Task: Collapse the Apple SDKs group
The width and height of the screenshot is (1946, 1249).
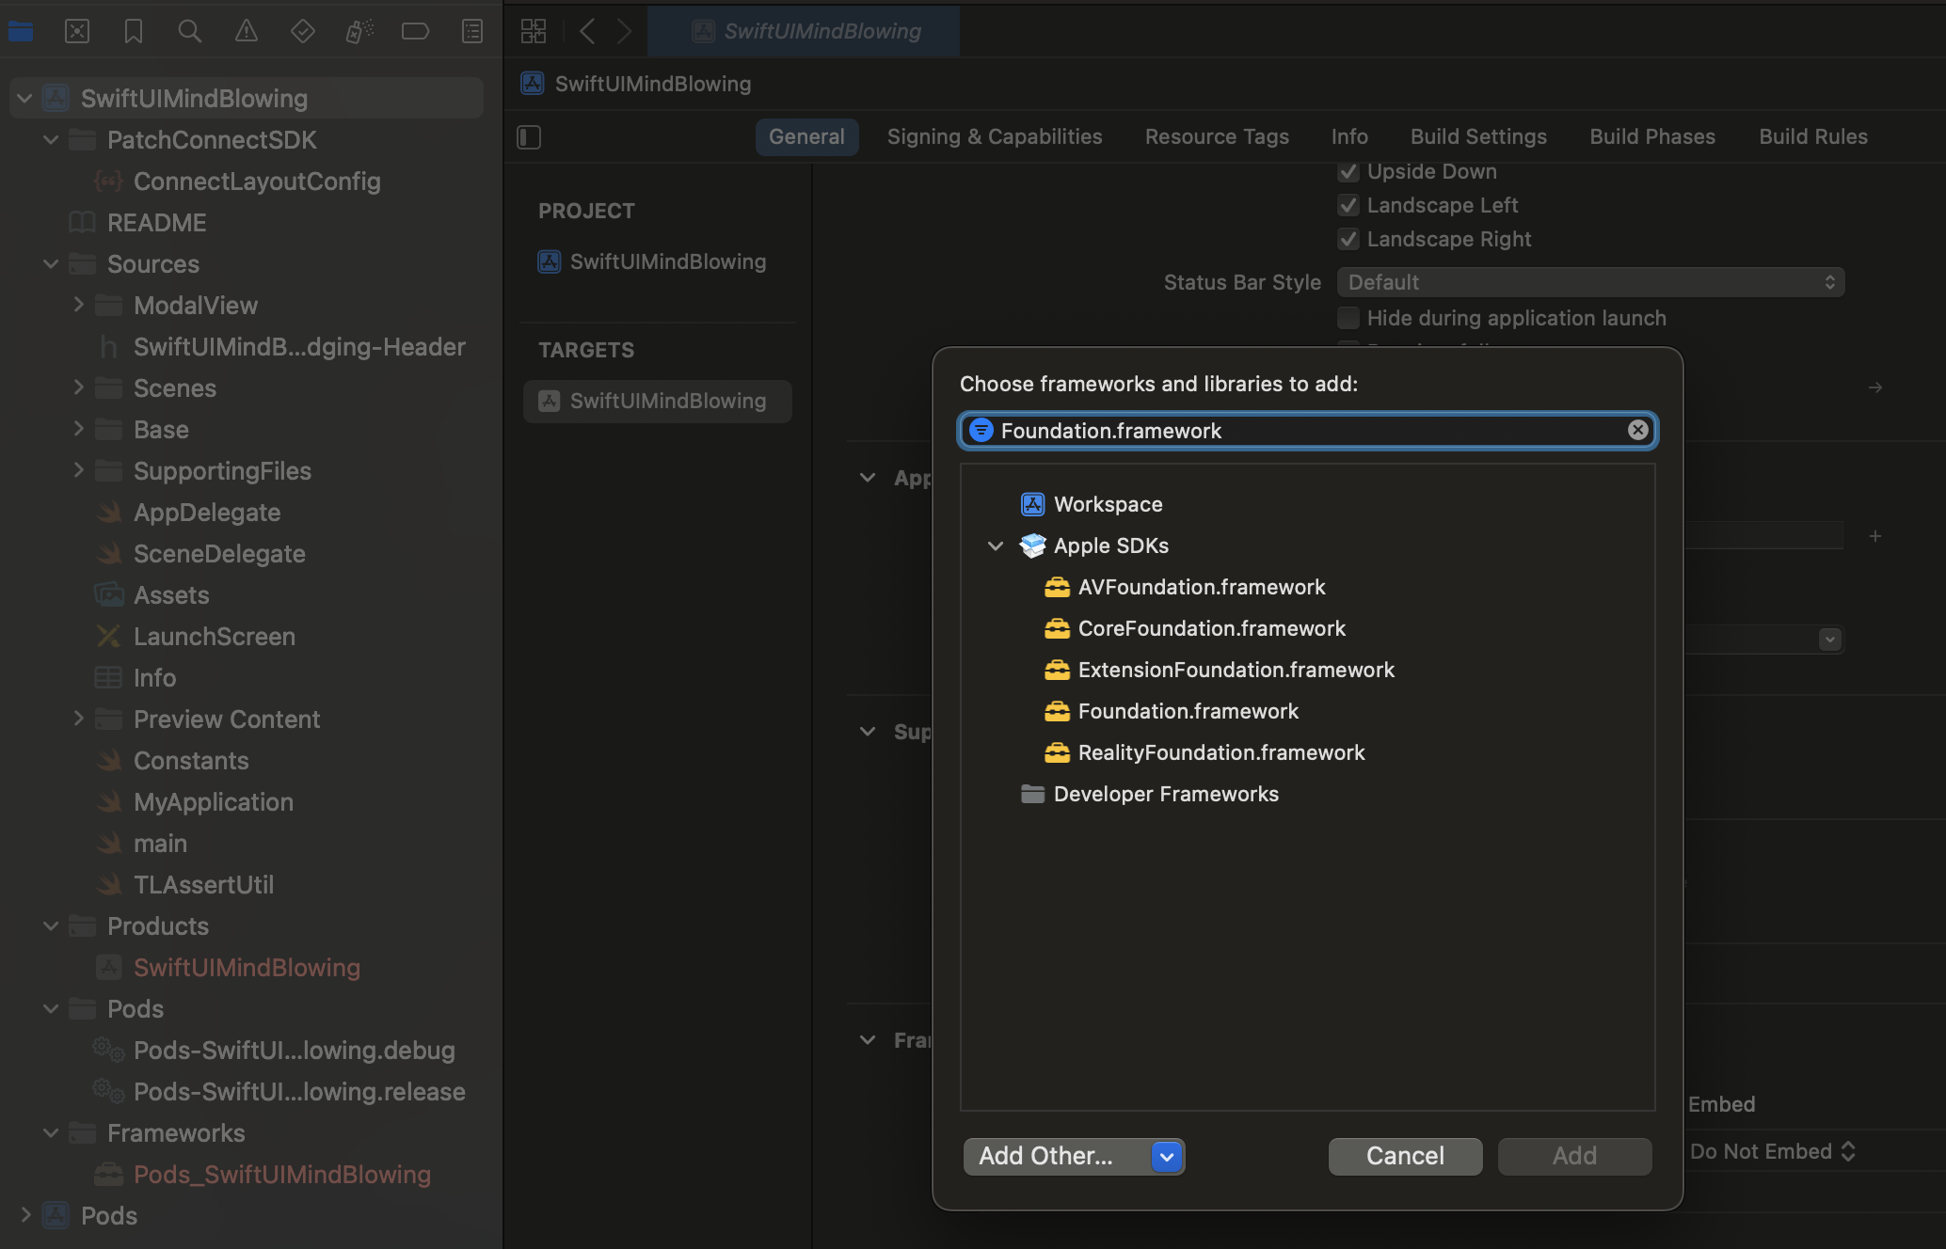Action: pyautogui.click(x=996, y=545)
